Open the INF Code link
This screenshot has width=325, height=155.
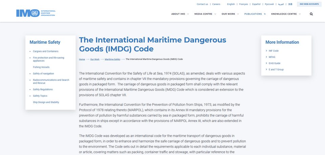(274, 51)
